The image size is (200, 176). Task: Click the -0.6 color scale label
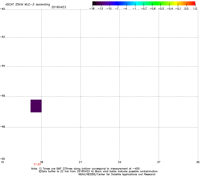pos(152,9)
